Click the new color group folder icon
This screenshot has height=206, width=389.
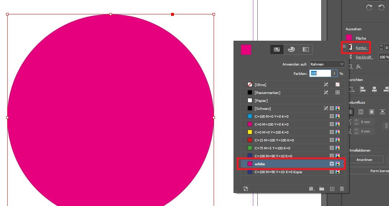click(322, 189)
